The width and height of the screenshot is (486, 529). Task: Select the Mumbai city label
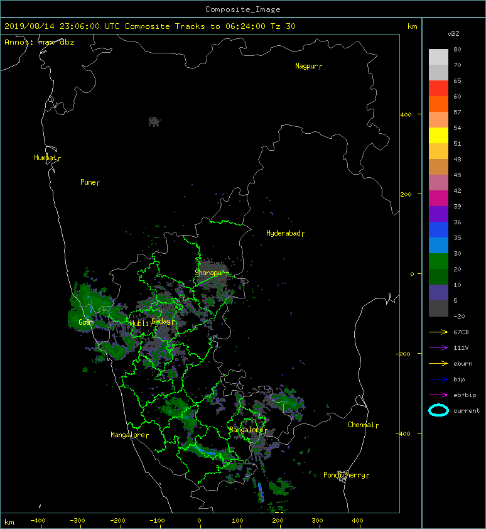pyautogui.click(x=47, y=158)
